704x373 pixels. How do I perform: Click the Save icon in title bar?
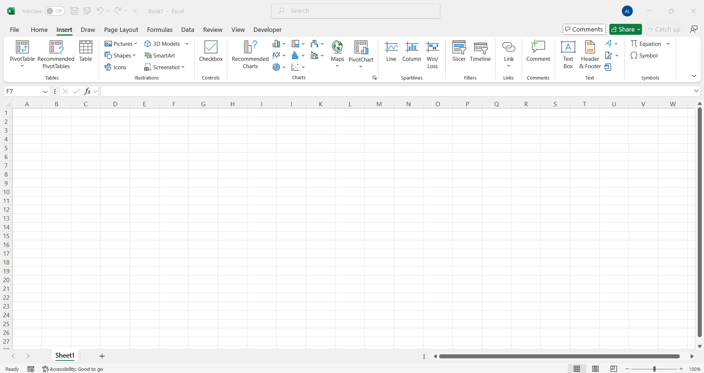pyautogui.click(x=74, y=11)
